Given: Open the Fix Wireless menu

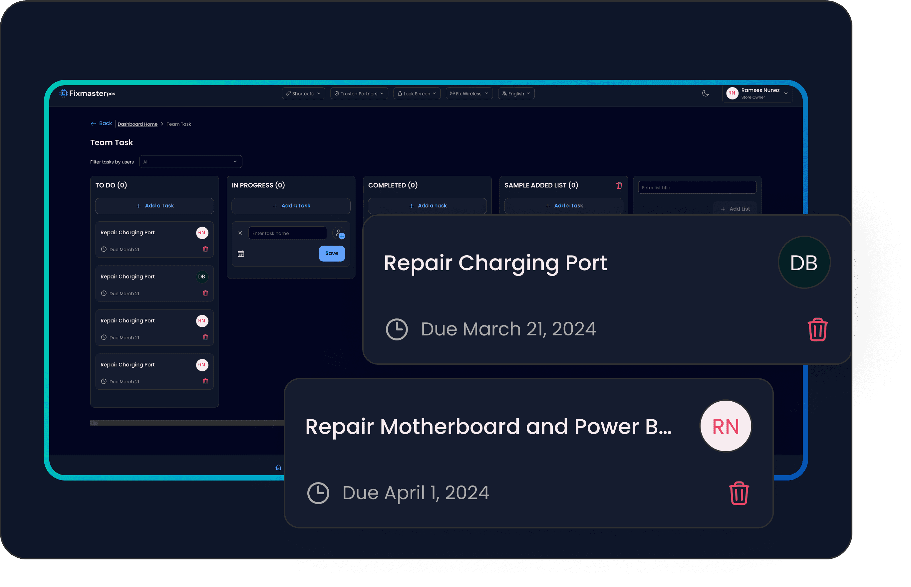Looking at the screenshot, I should [x=469, y=94].
